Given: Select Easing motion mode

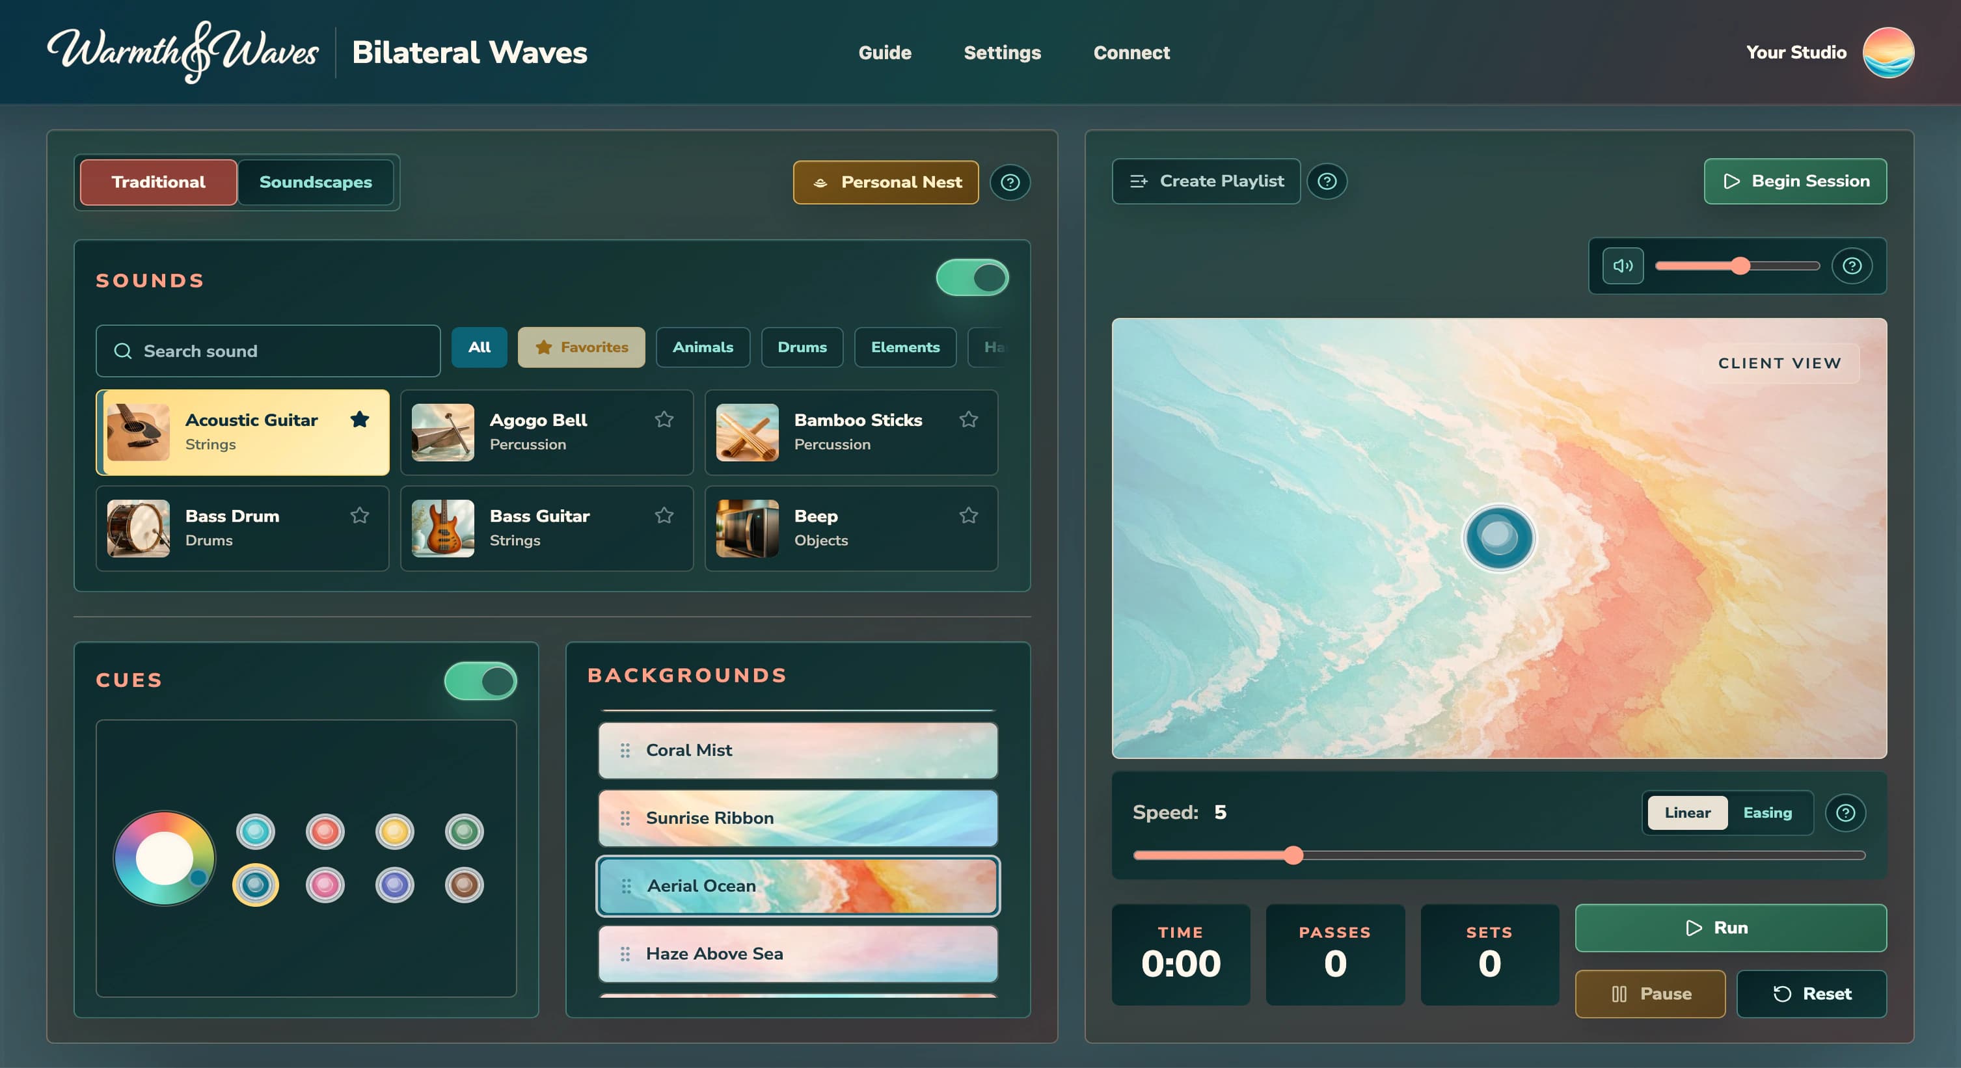Looking at the screenshot, I should [1767, 812].
